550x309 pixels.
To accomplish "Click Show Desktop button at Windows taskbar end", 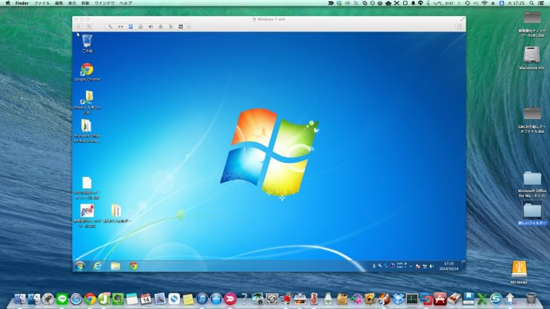I will pos(463,266).
